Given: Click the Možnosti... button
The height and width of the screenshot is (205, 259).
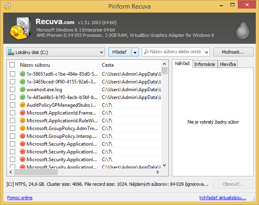Looking at the screenshot, I should coord(232,52).
